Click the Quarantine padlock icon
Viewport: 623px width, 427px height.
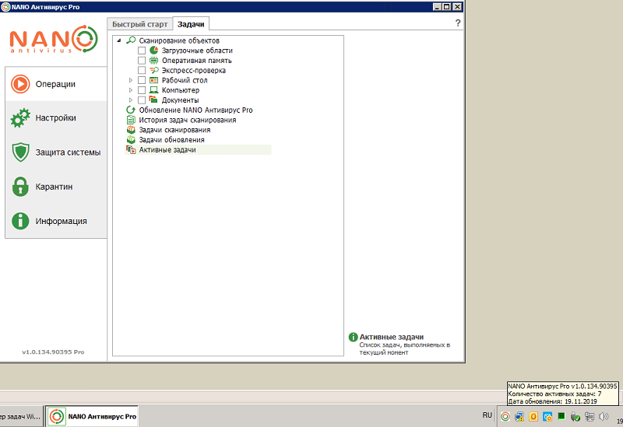point(21,187)
